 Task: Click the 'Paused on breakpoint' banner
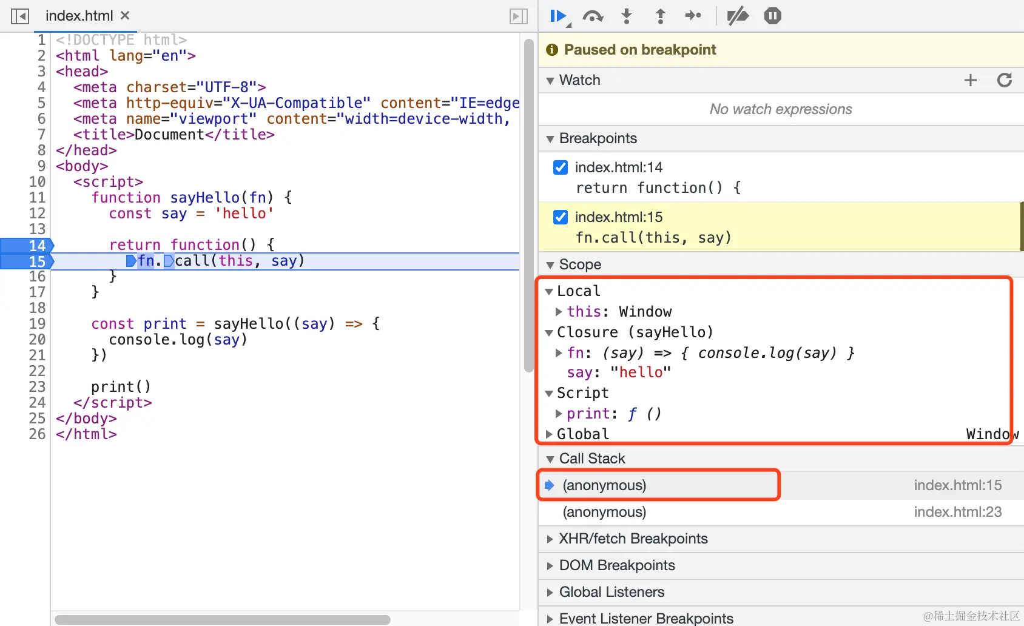(781, 50)
